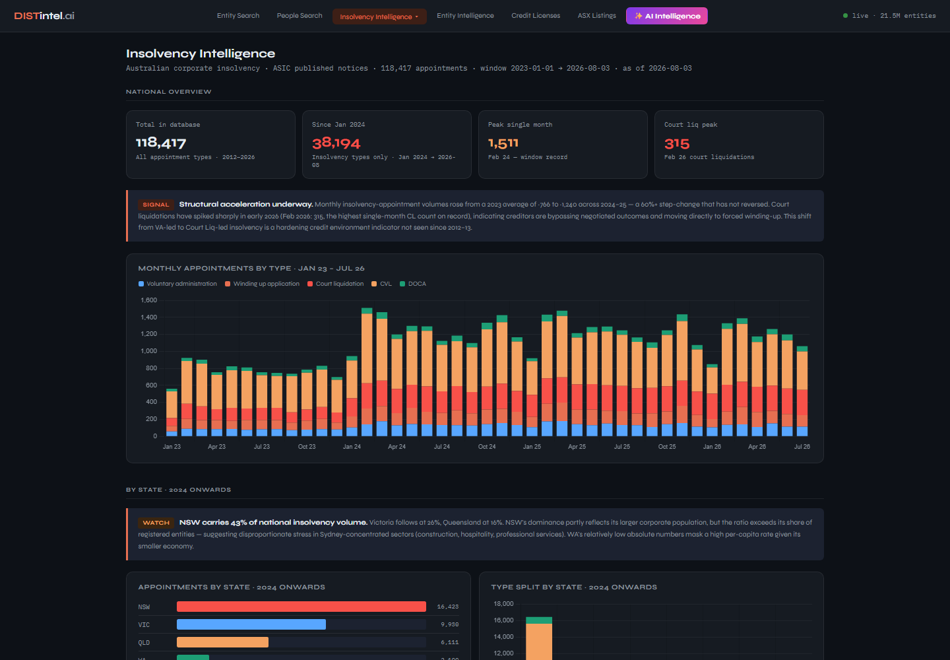Click the "National Overview" section label
The height and width of the screenshot is (660, 950).
pos(169,92)
